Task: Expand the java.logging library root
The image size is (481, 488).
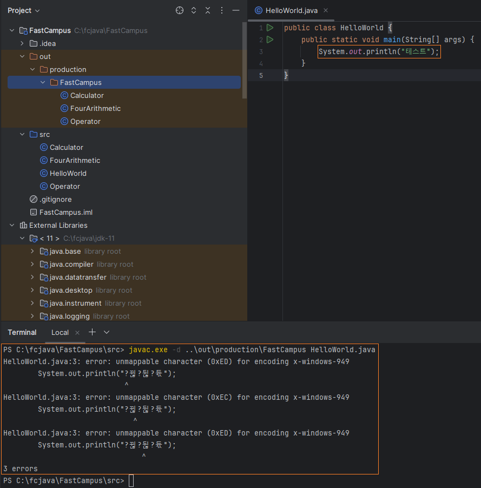Action: (32, 316)
